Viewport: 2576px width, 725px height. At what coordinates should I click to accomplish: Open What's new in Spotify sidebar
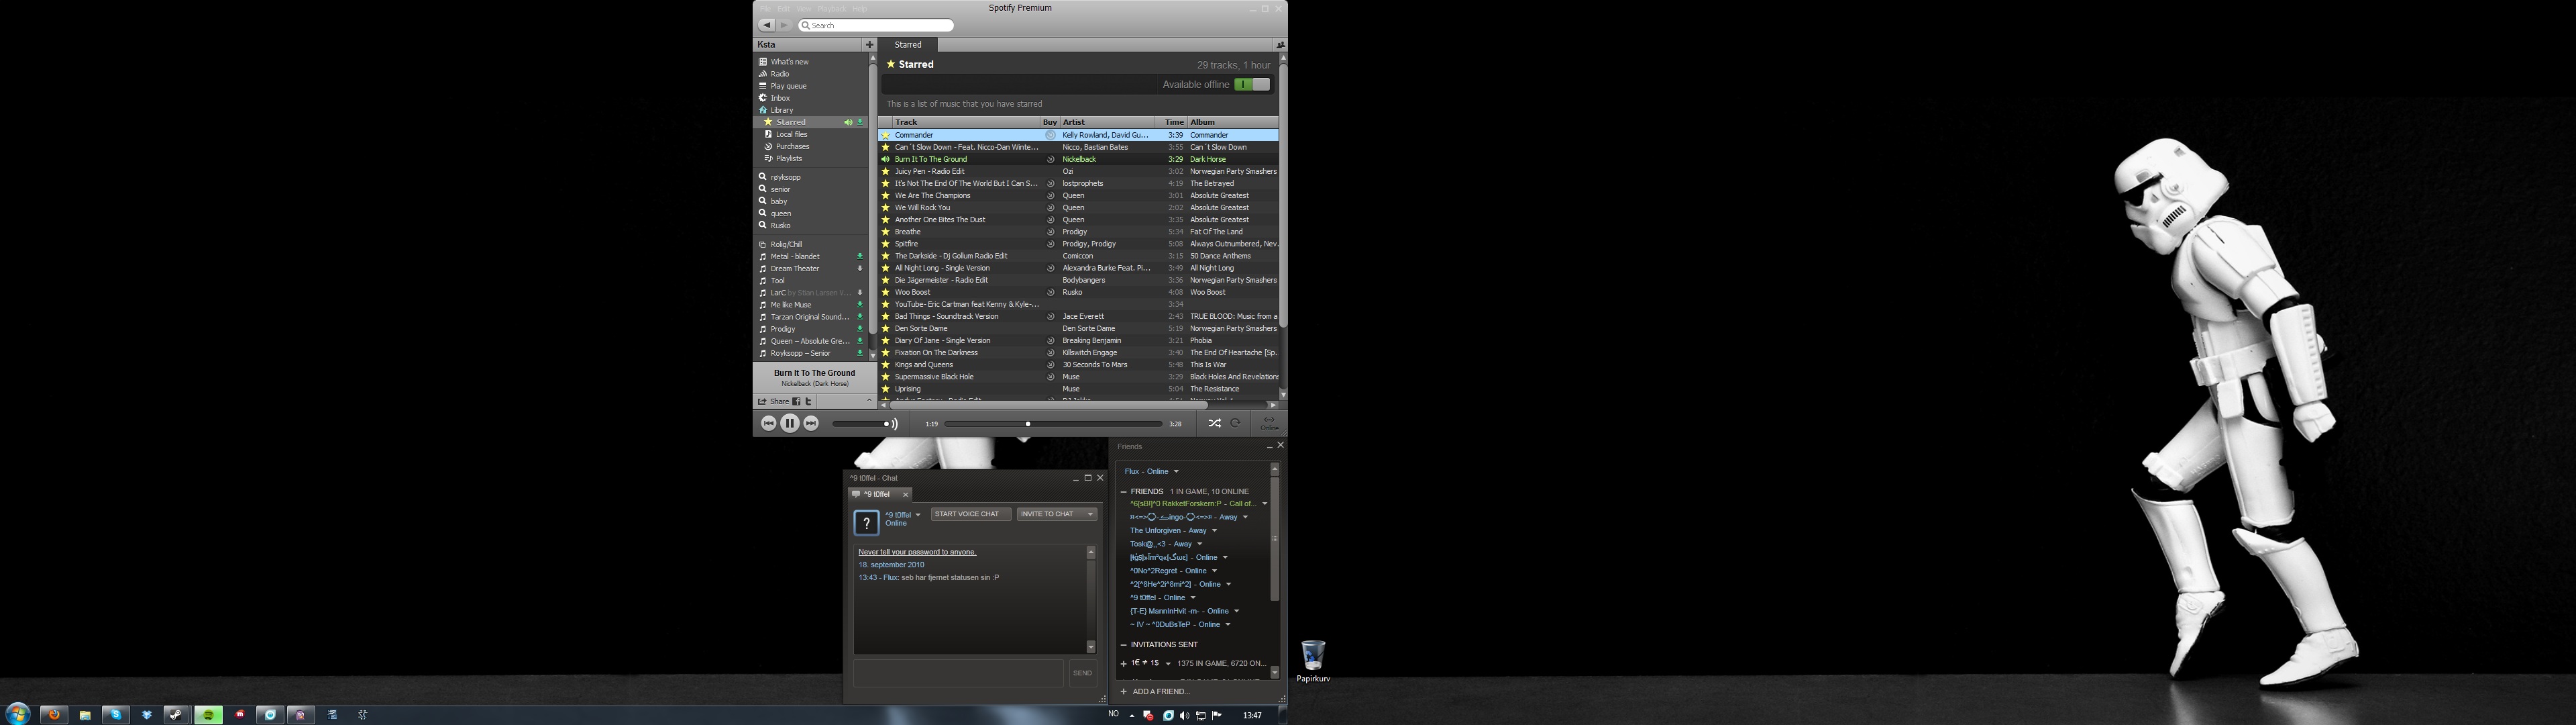[x=789, y=62]
